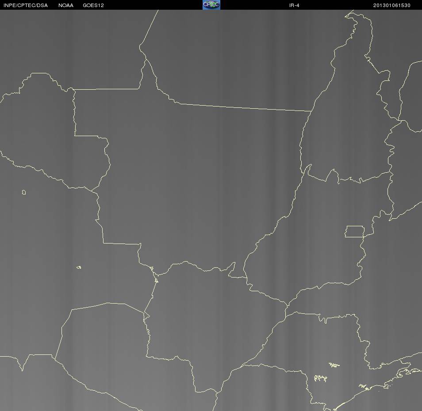This screenshot has height=411, width=422.
Task: Select the IR-4 channel label
Action: click(x=294, y=5)
